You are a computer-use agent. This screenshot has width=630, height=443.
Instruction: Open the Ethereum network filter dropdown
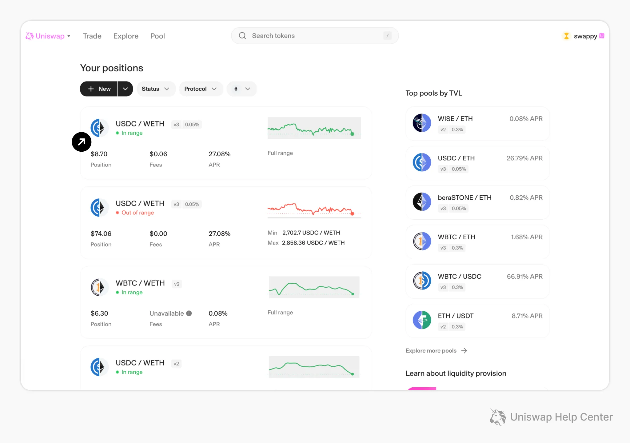tap(241, 89)
